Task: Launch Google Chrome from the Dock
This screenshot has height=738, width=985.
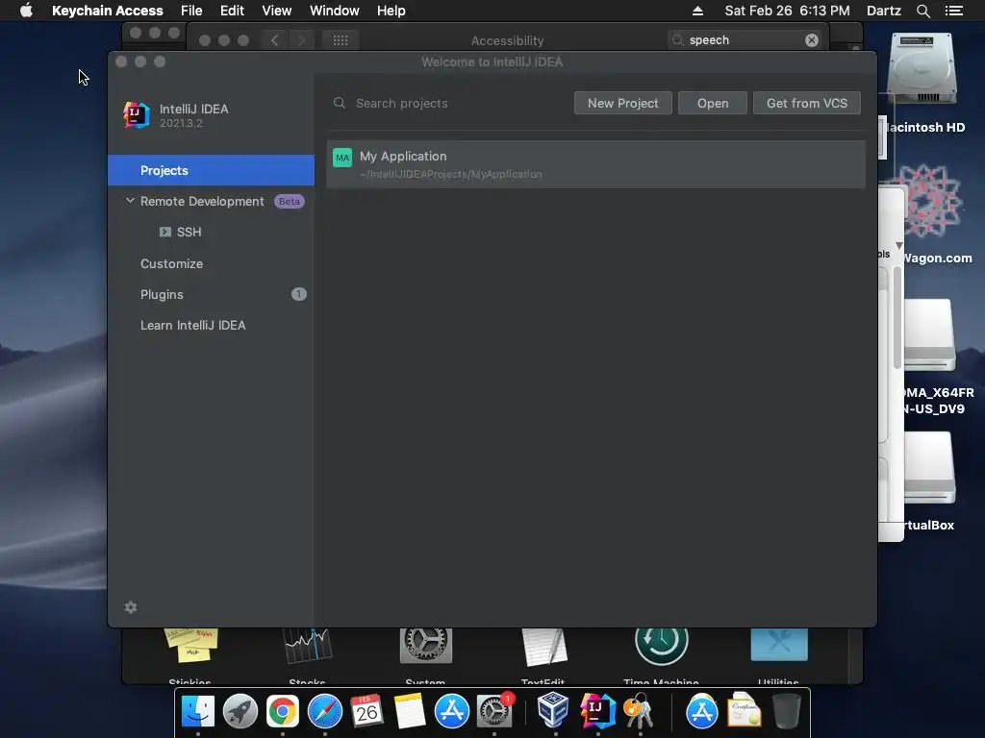Action: [282, 711]
